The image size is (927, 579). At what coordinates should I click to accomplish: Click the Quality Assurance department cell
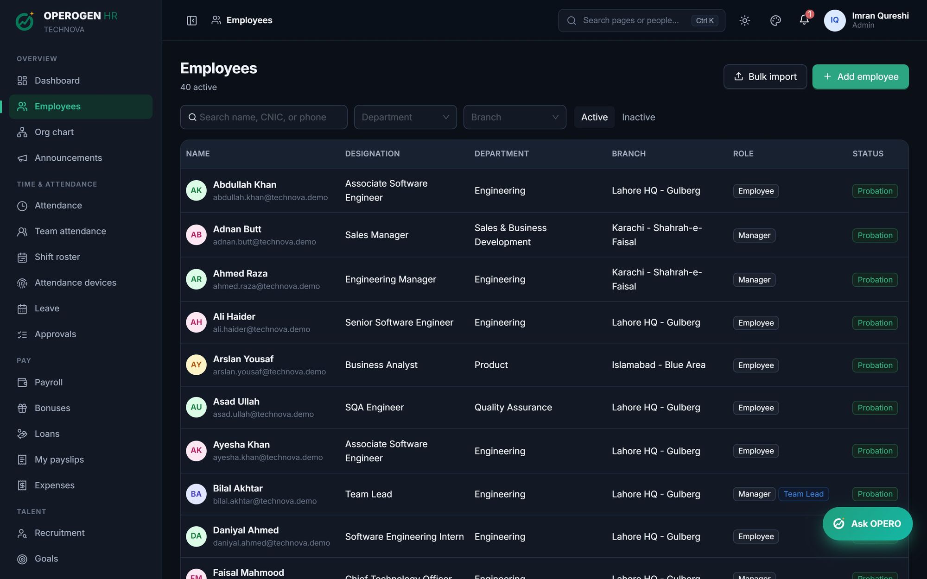513,408
